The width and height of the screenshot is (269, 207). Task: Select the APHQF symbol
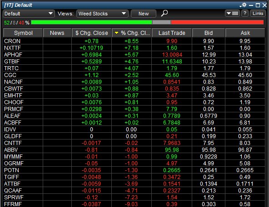(x=13, y=55)
